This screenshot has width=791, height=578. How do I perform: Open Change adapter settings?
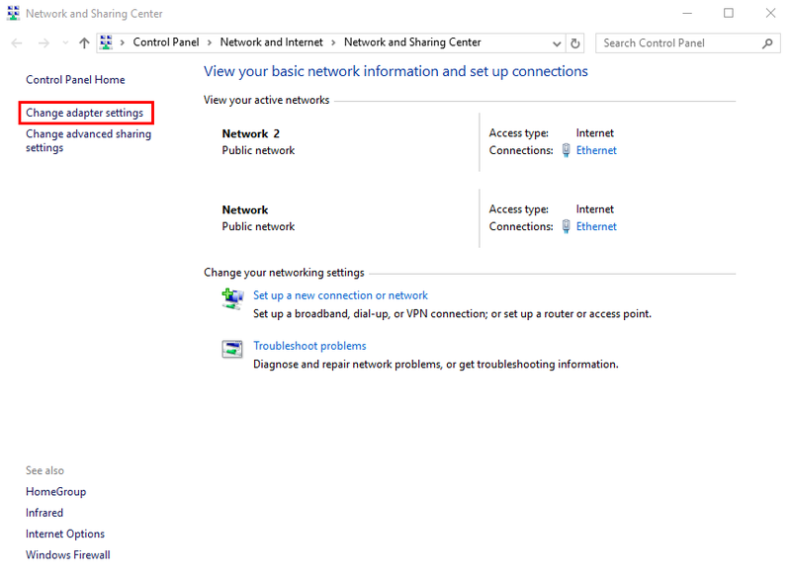[85, 113]
